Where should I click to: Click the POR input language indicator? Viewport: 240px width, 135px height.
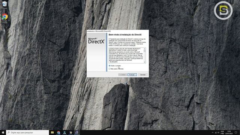222,132
